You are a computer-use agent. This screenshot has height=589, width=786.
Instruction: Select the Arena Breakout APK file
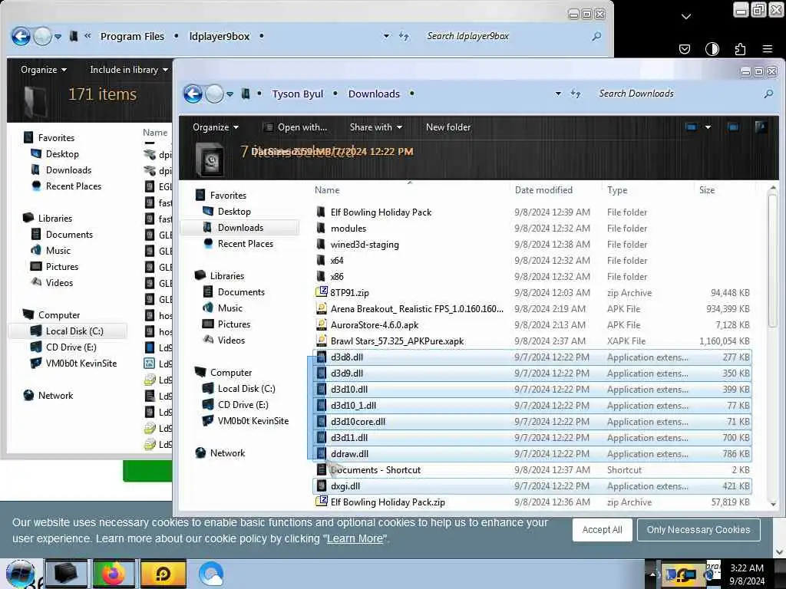pyautogui.click(x=417, y=308)
